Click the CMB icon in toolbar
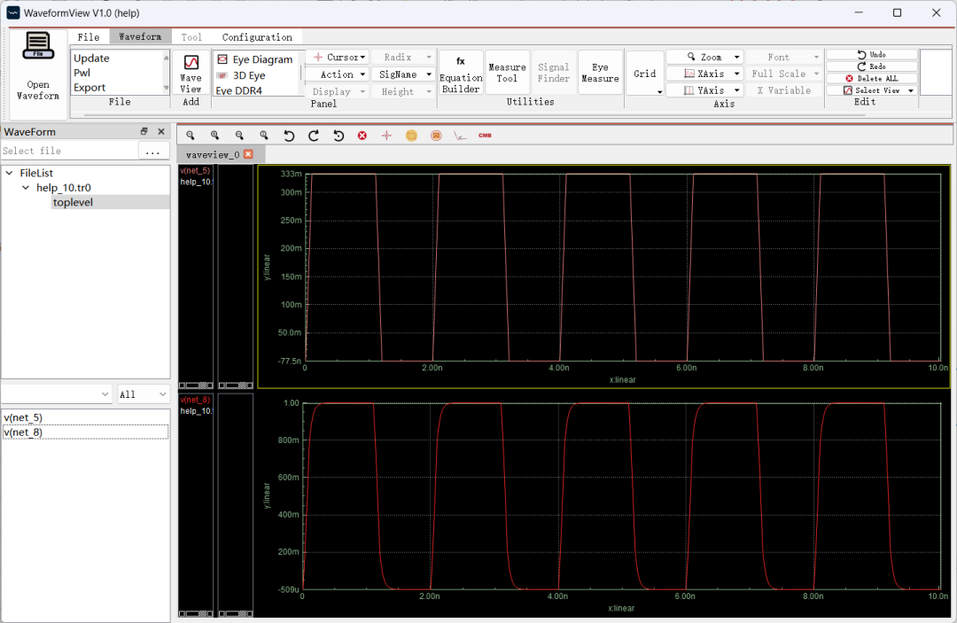 click(x=486, y=136)
